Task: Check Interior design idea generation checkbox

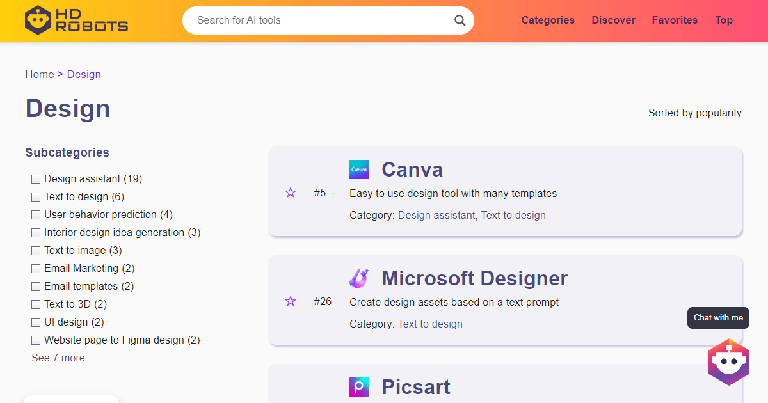Action: [36, 233]
